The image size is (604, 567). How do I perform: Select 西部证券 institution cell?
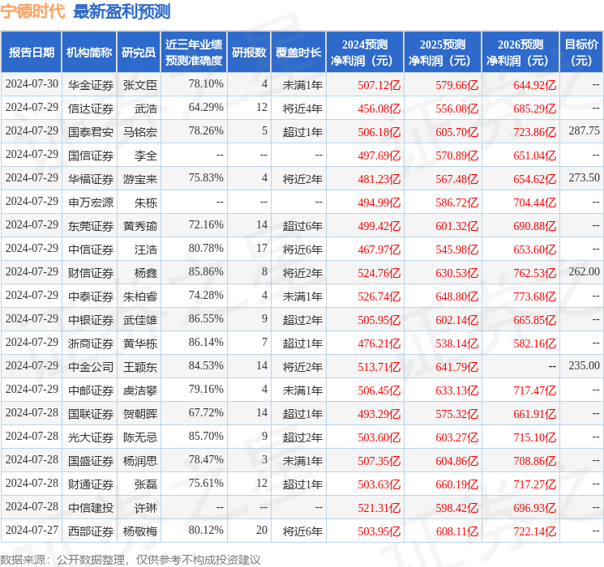pyautogui.click(x=91, y=531)
